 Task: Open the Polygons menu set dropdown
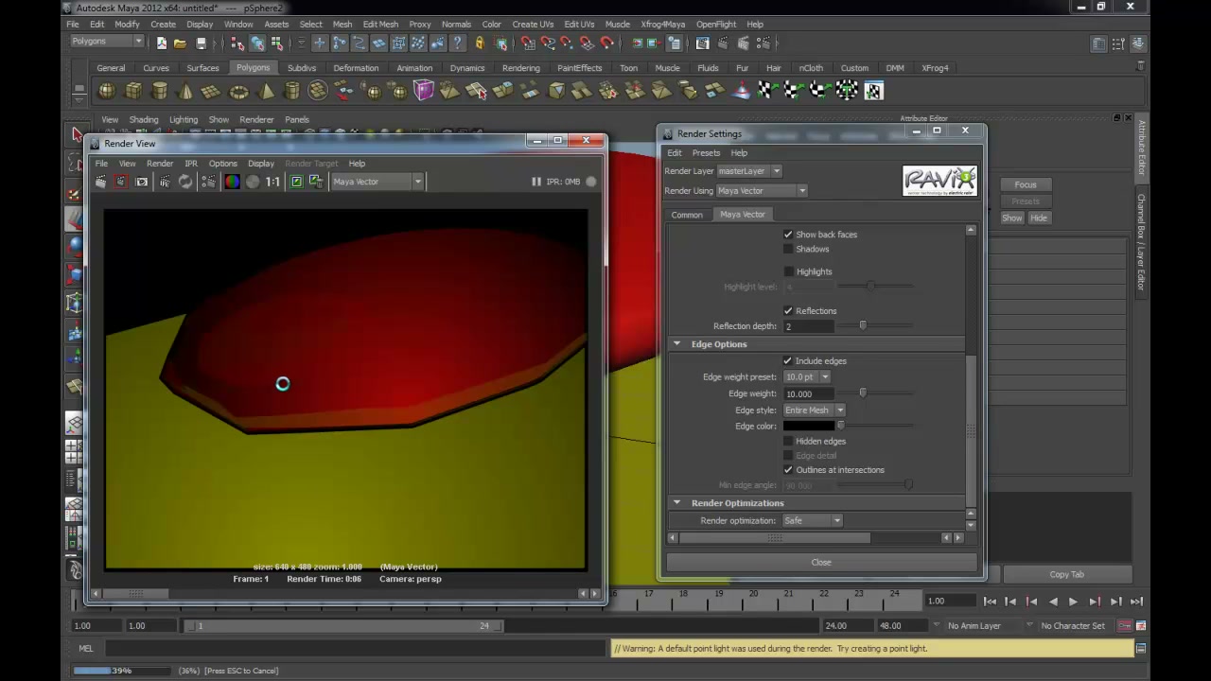tap(107, 42)
